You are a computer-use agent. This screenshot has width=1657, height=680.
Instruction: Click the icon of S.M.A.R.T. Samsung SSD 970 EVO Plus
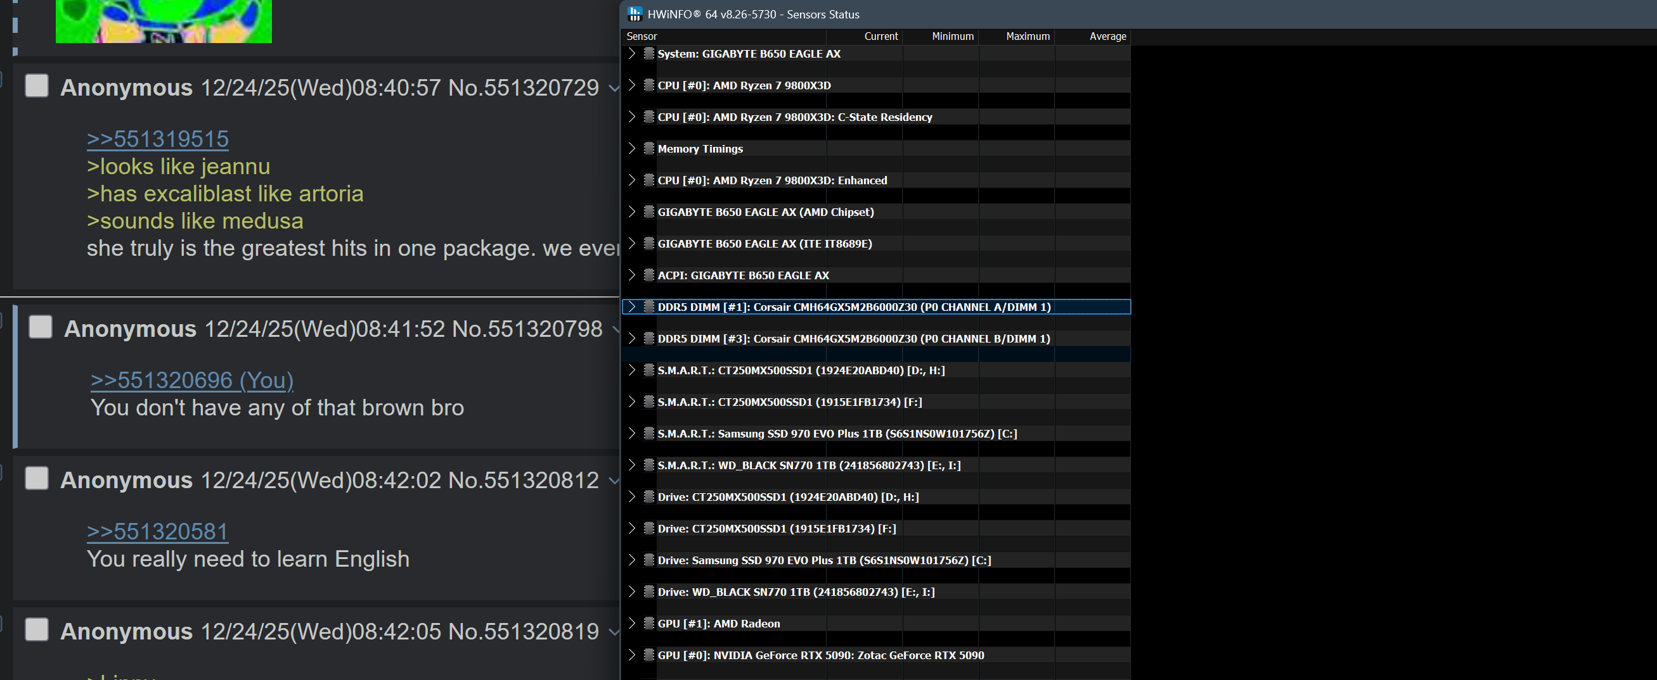coord(649,433)
